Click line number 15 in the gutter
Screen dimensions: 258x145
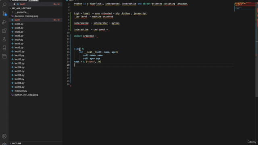point(68,49)
